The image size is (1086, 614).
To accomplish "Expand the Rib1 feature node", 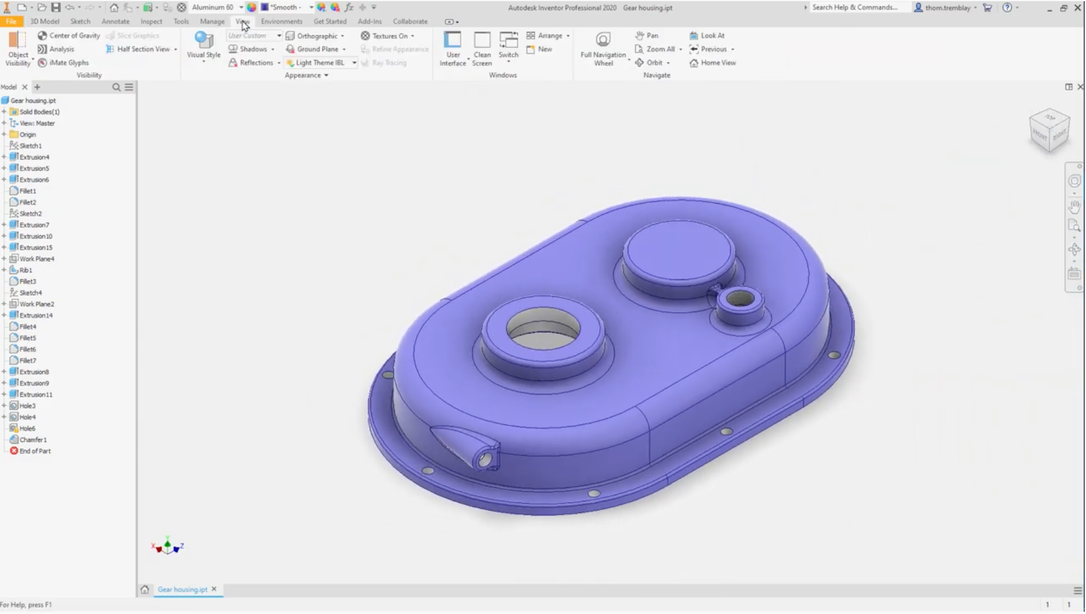I will tap(4, 270).
